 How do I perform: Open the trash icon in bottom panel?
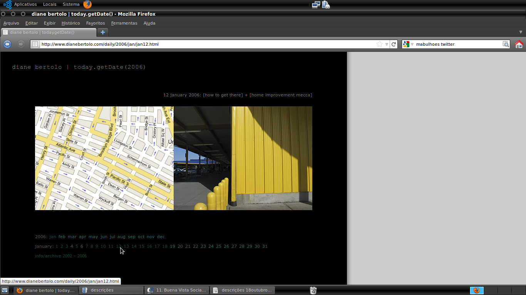click(x=313, y=290)
